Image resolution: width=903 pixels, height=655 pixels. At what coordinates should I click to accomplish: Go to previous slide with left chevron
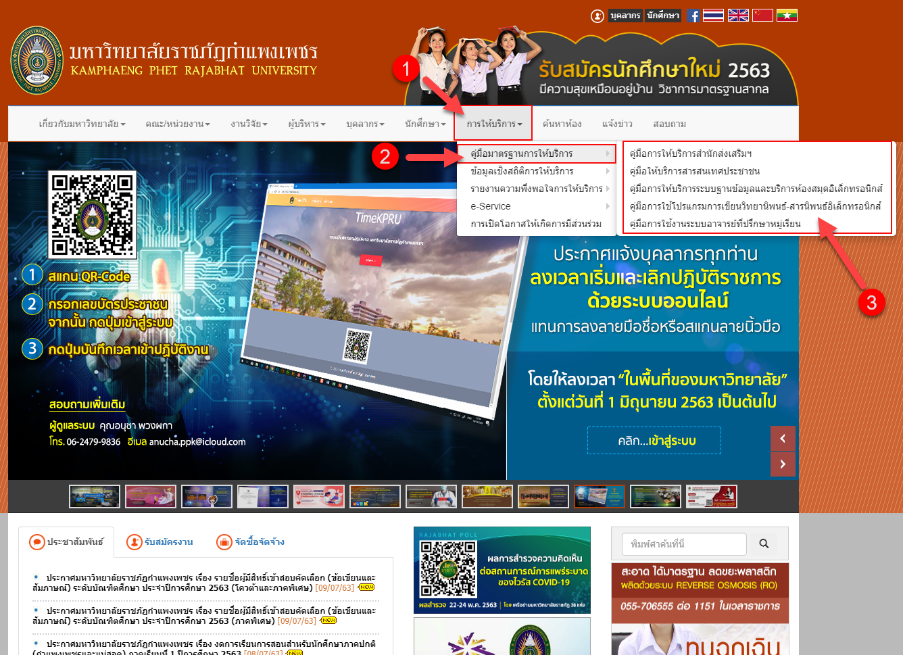coord(783,439)
